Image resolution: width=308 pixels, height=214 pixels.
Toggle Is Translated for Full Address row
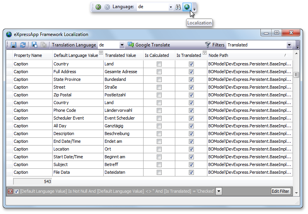(191, 72)
